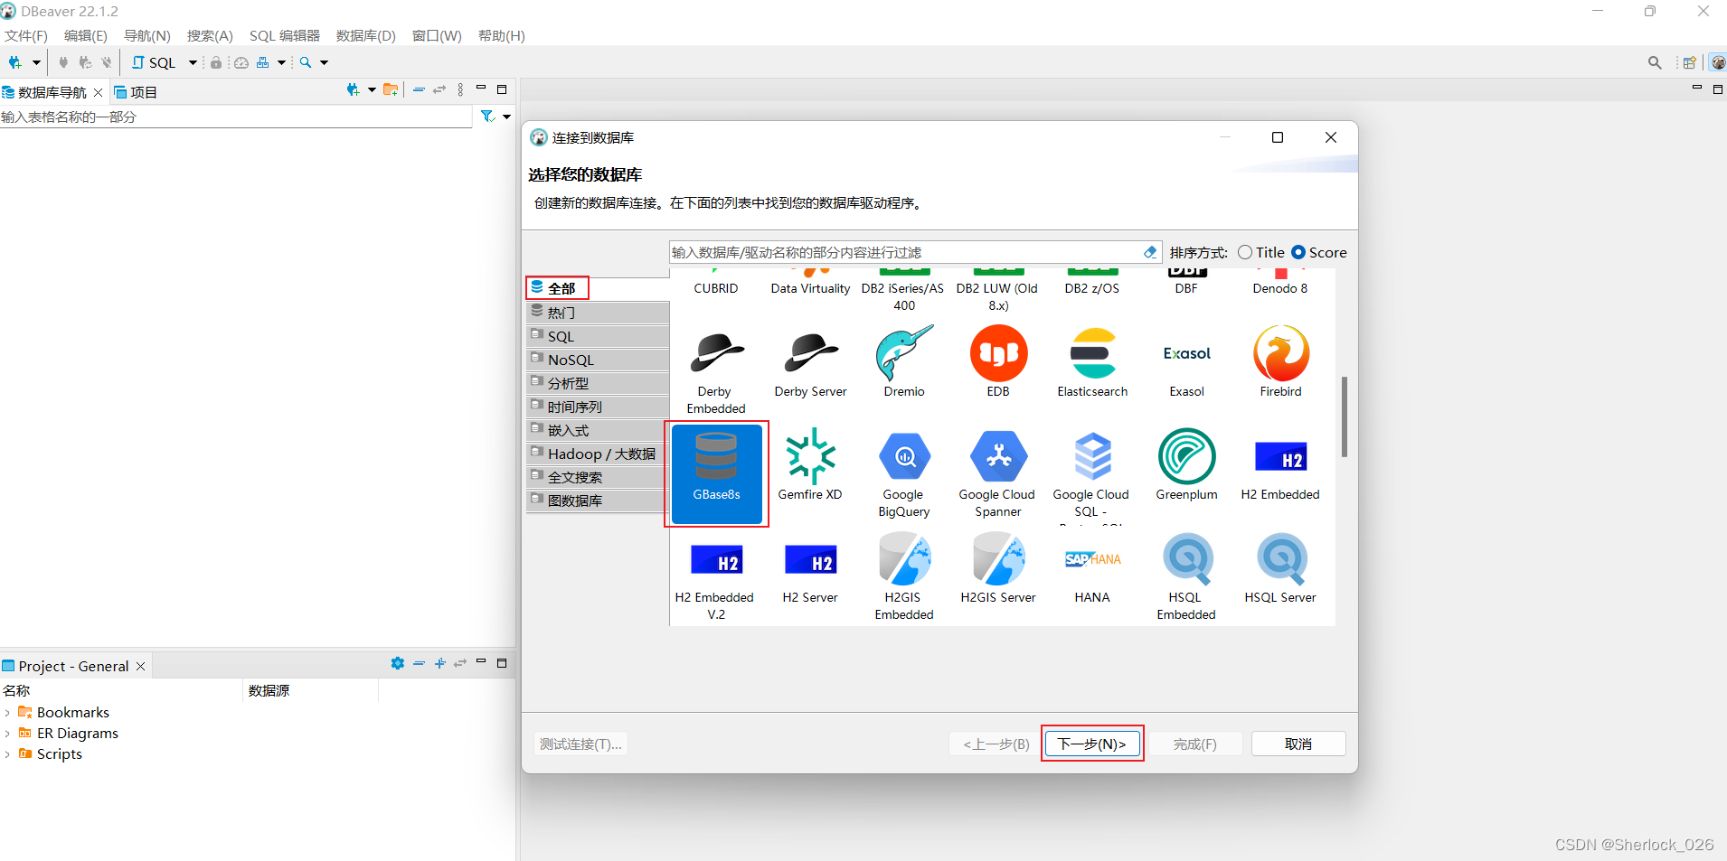Click the 测试连接(T) button

579,744
